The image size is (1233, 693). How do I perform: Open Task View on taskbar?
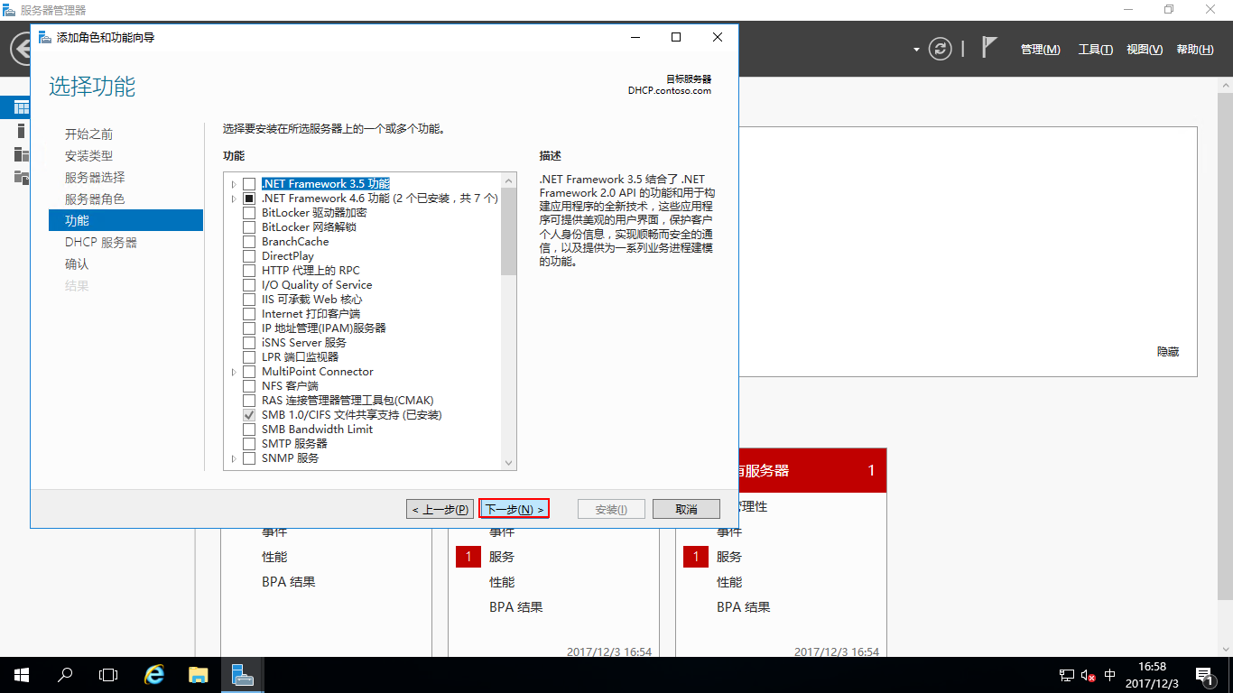pyautogui.click(x=108, y=674)
